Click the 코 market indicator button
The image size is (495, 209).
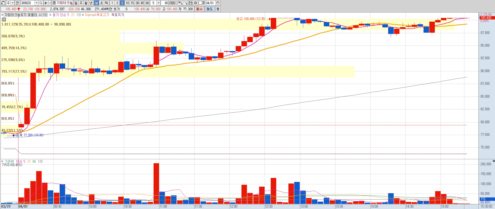coord(54,3)
